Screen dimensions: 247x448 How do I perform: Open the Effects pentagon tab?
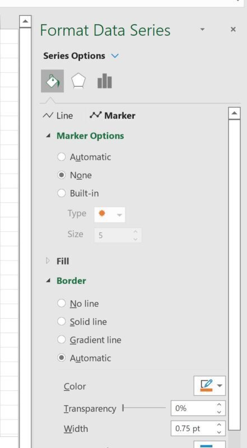click(78, 81)
